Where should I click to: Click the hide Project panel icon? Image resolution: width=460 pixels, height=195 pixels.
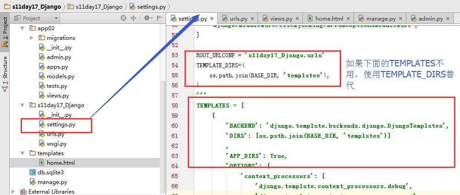[x=160, y=18]
